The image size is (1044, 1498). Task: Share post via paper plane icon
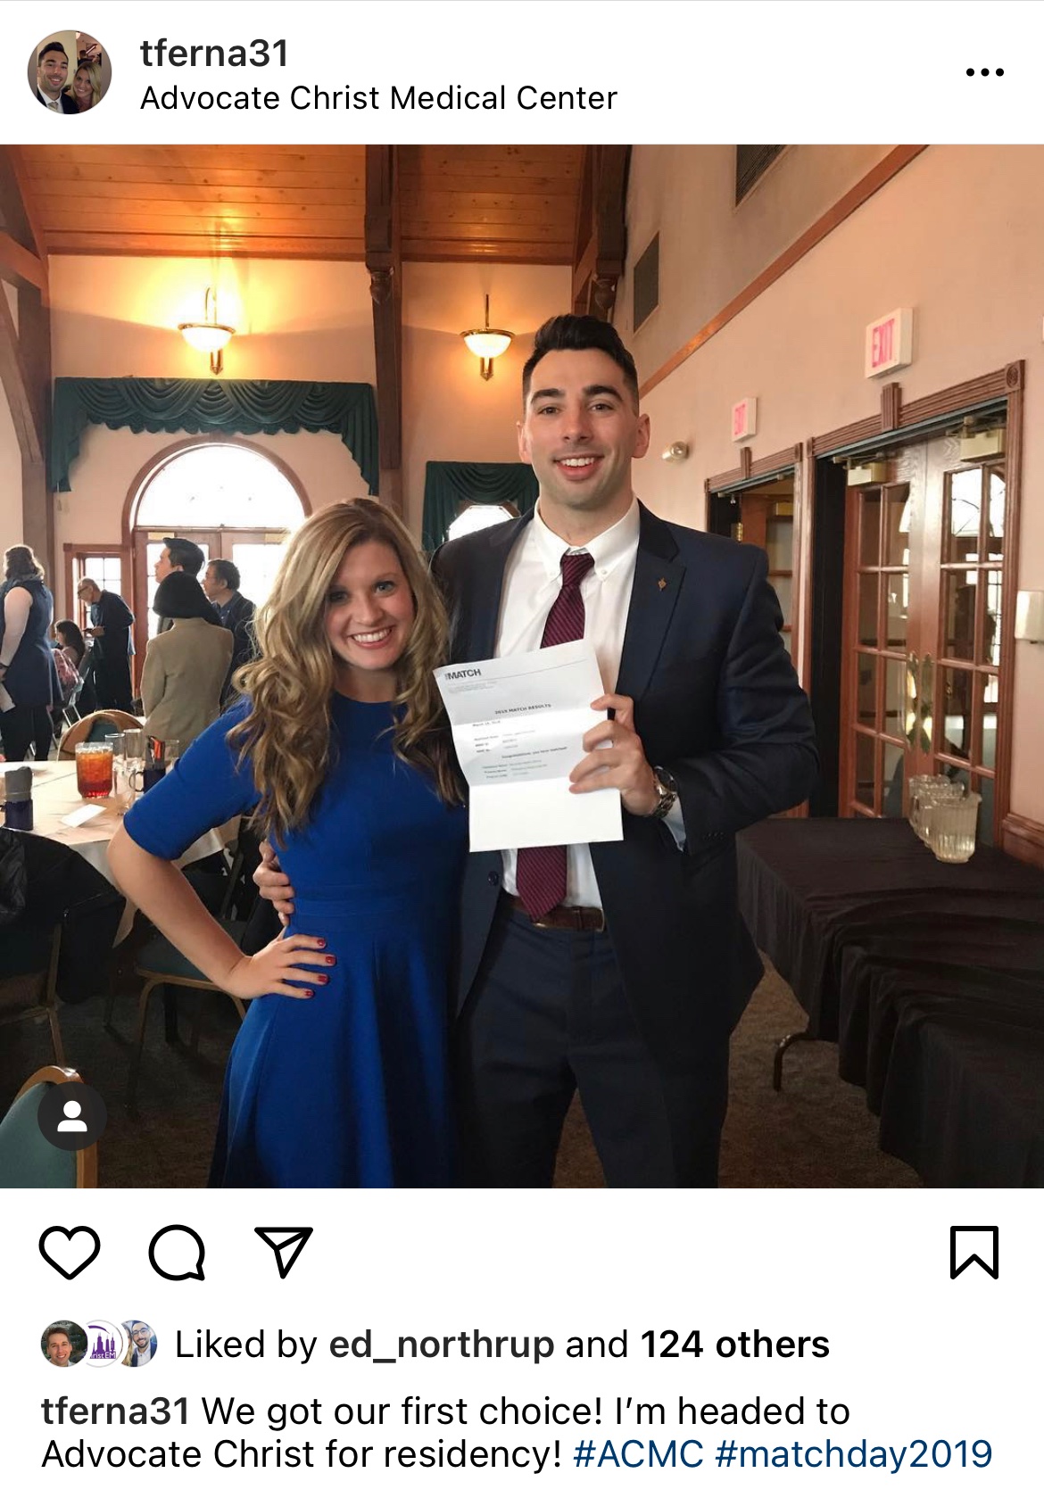[x=284, y=1252]
